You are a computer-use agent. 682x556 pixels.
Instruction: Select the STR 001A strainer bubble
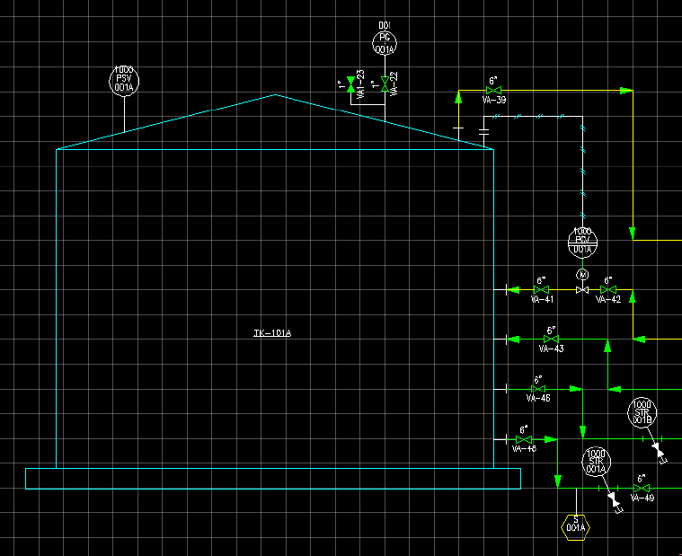(597, 462)
